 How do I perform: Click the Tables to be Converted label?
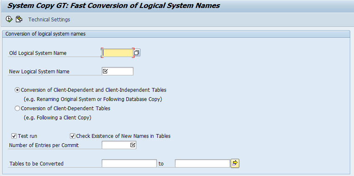(x=36, y=163)
